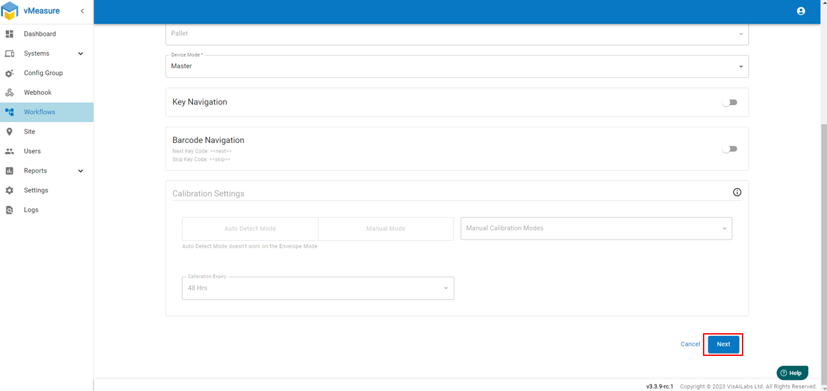Open Config Group menu item

click(x=47, y=73)
